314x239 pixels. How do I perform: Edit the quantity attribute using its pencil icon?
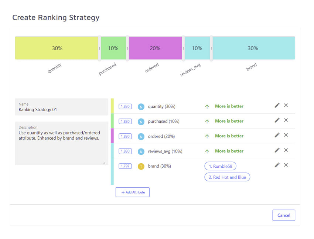277,105
